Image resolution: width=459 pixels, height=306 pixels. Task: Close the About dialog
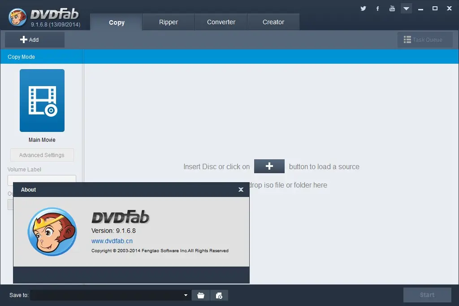click(x=241, y=190)
